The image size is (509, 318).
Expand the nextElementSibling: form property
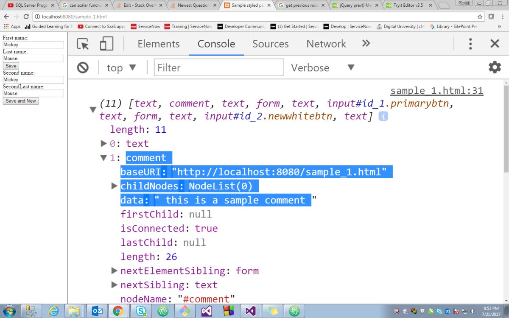click(x=114, y=271)
